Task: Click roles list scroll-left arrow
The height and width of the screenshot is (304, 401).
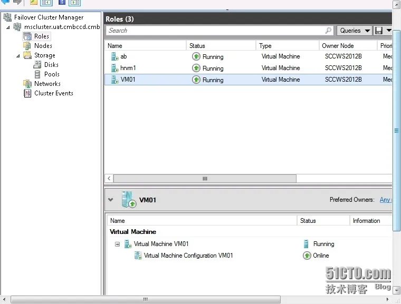Action: click(x=109, y=178)
